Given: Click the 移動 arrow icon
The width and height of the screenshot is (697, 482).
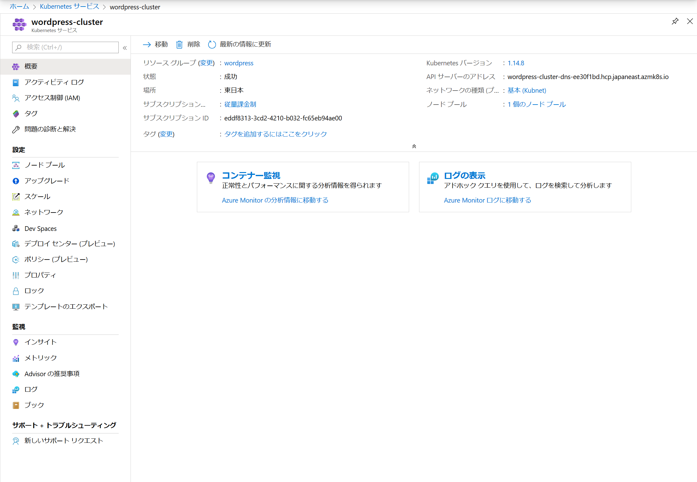Looking at the screenshot, I should coord(147,44).
